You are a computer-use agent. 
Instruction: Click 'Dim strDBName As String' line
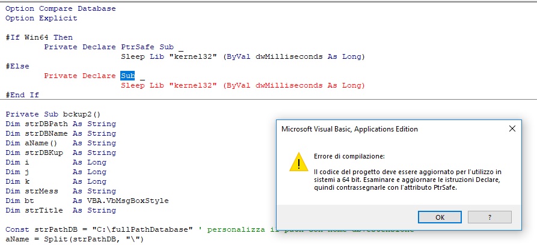coord(61,133)
